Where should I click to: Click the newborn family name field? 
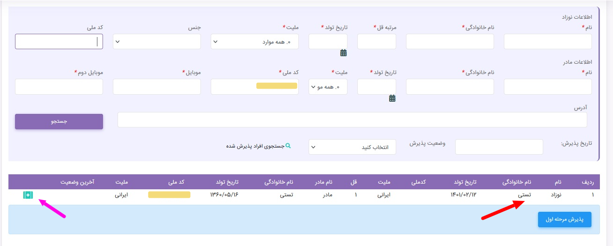450,42
